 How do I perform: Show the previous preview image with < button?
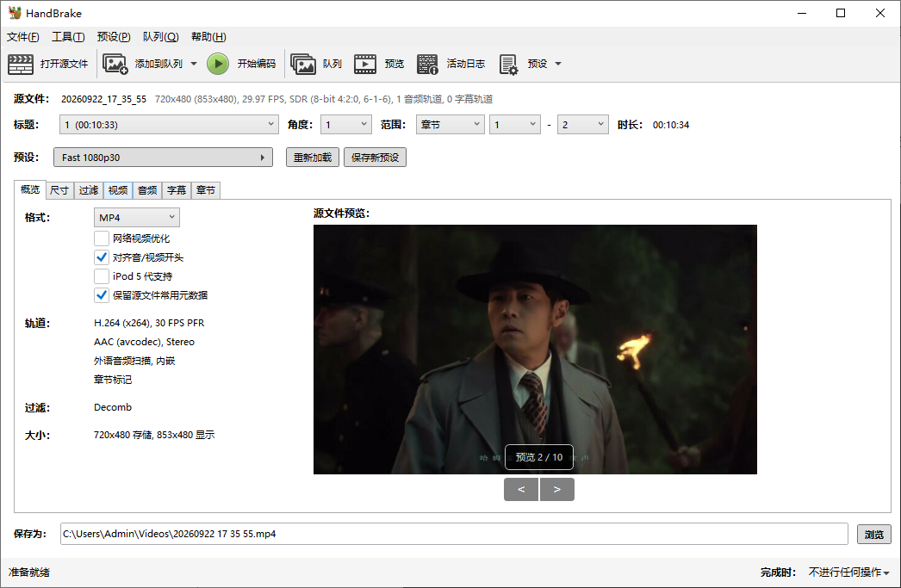tap(521, 489)
